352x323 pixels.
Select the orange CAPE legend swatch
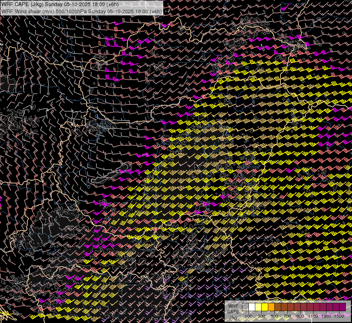271,307
